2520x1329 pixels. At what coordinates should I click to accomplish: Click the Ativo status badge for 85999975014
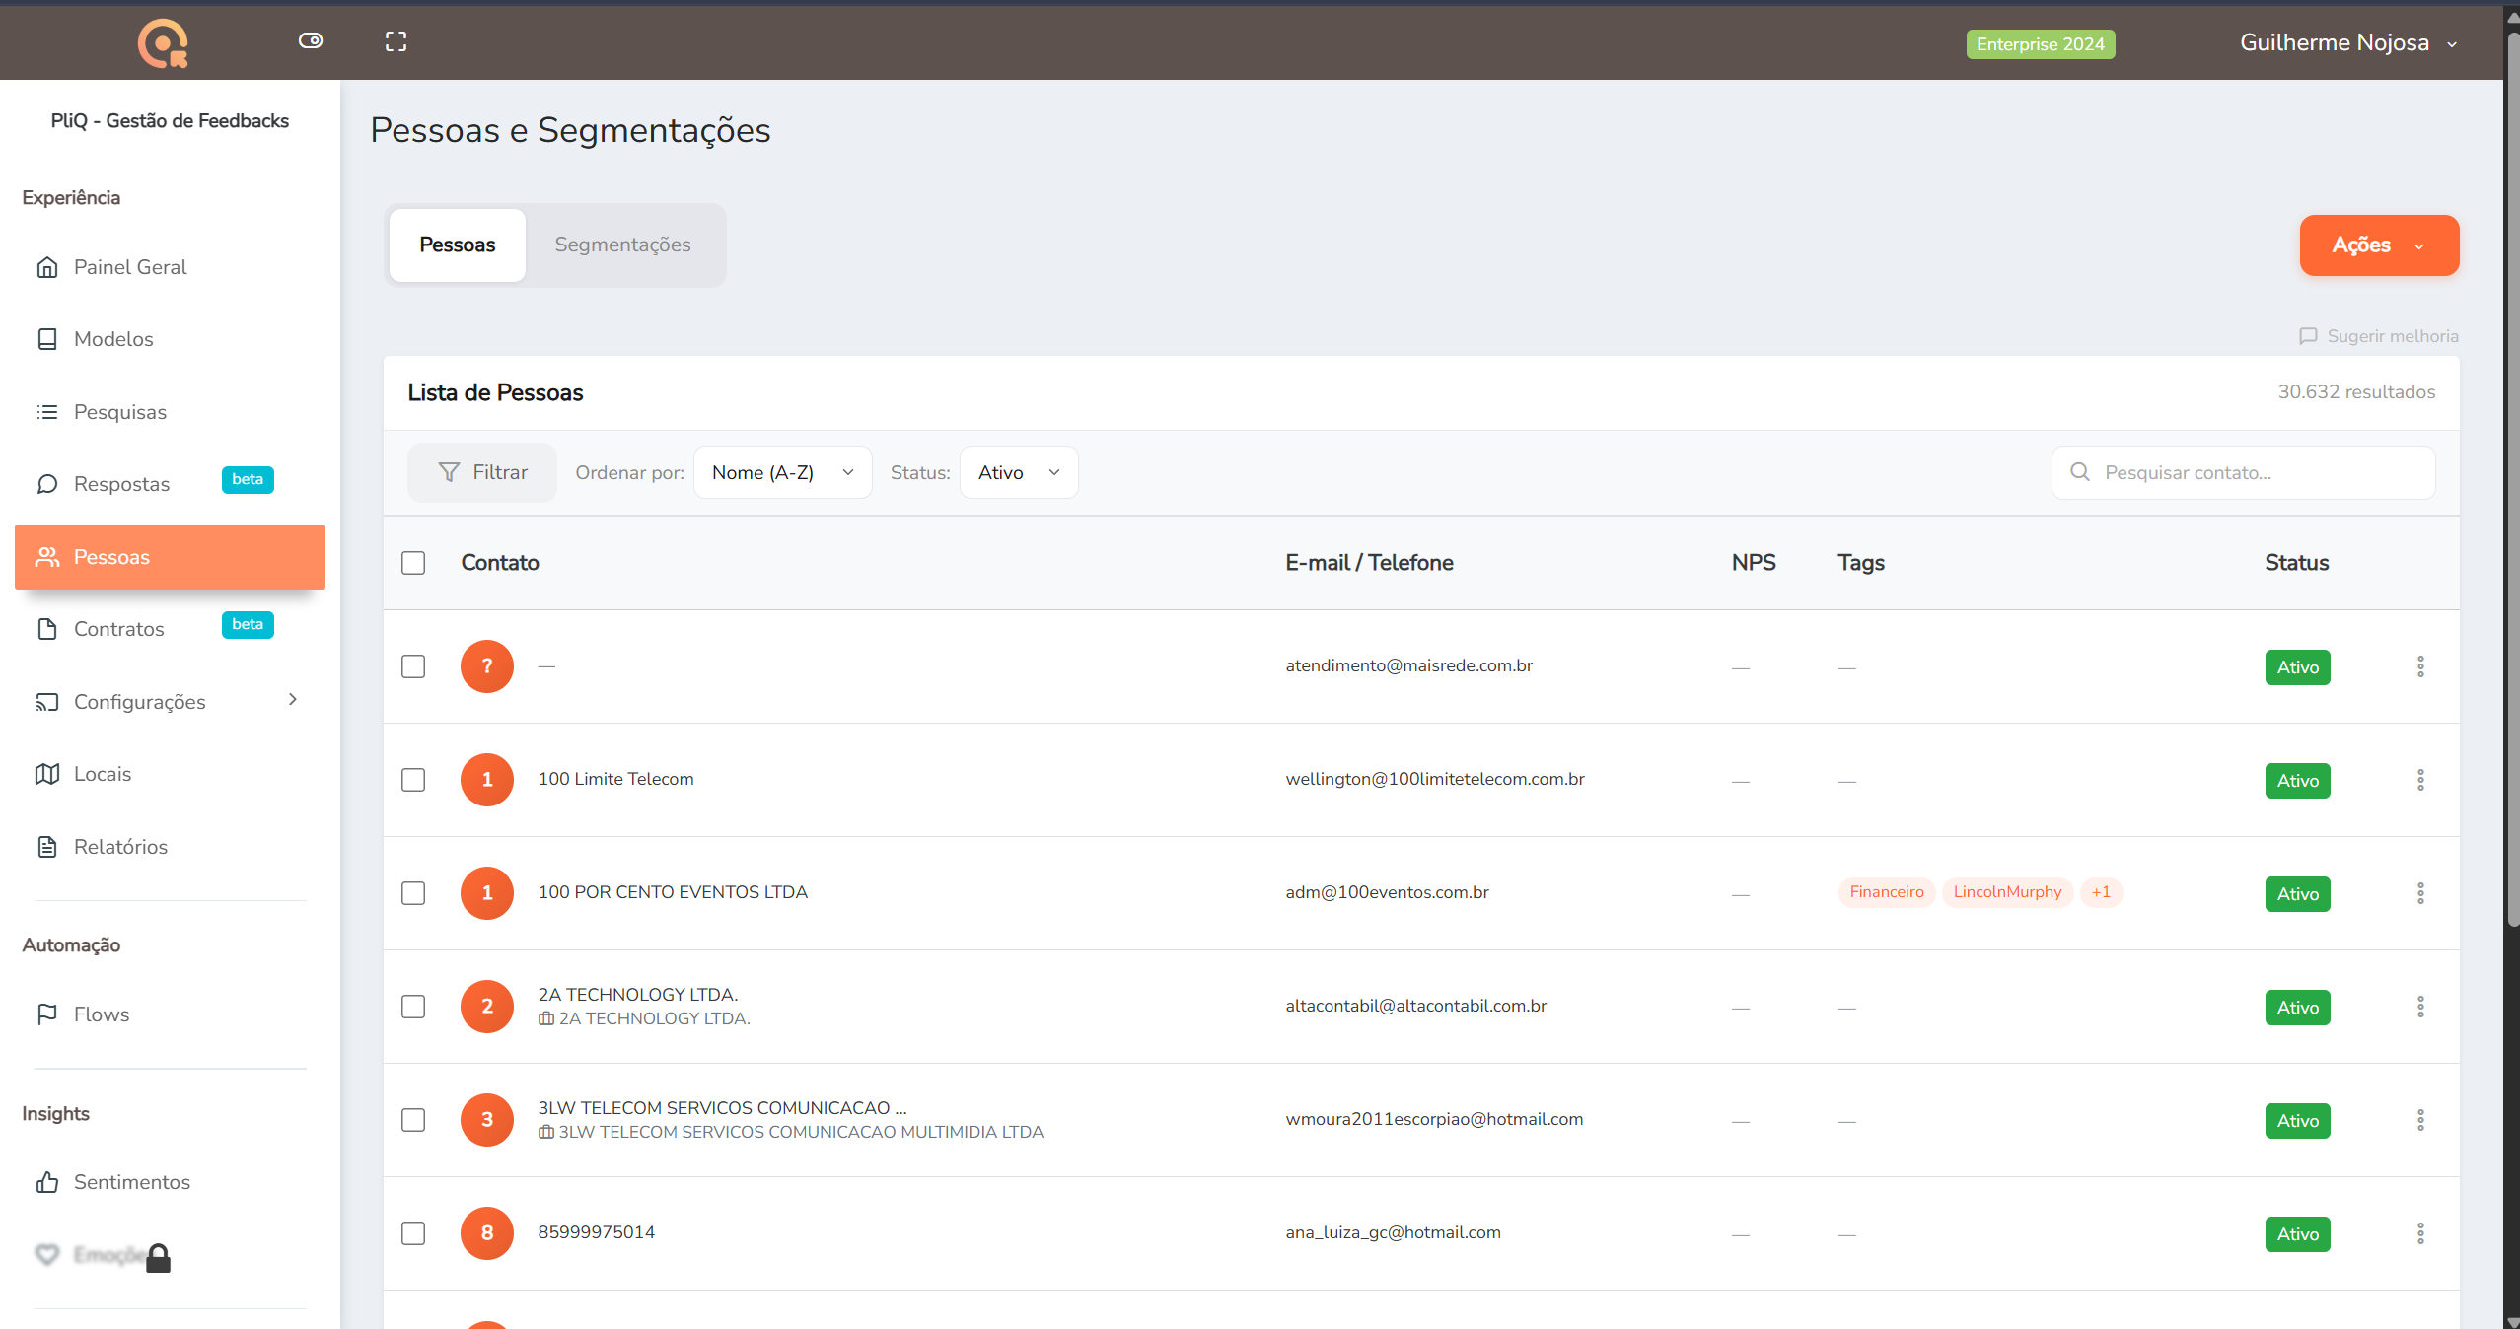click(2298, 1234)
